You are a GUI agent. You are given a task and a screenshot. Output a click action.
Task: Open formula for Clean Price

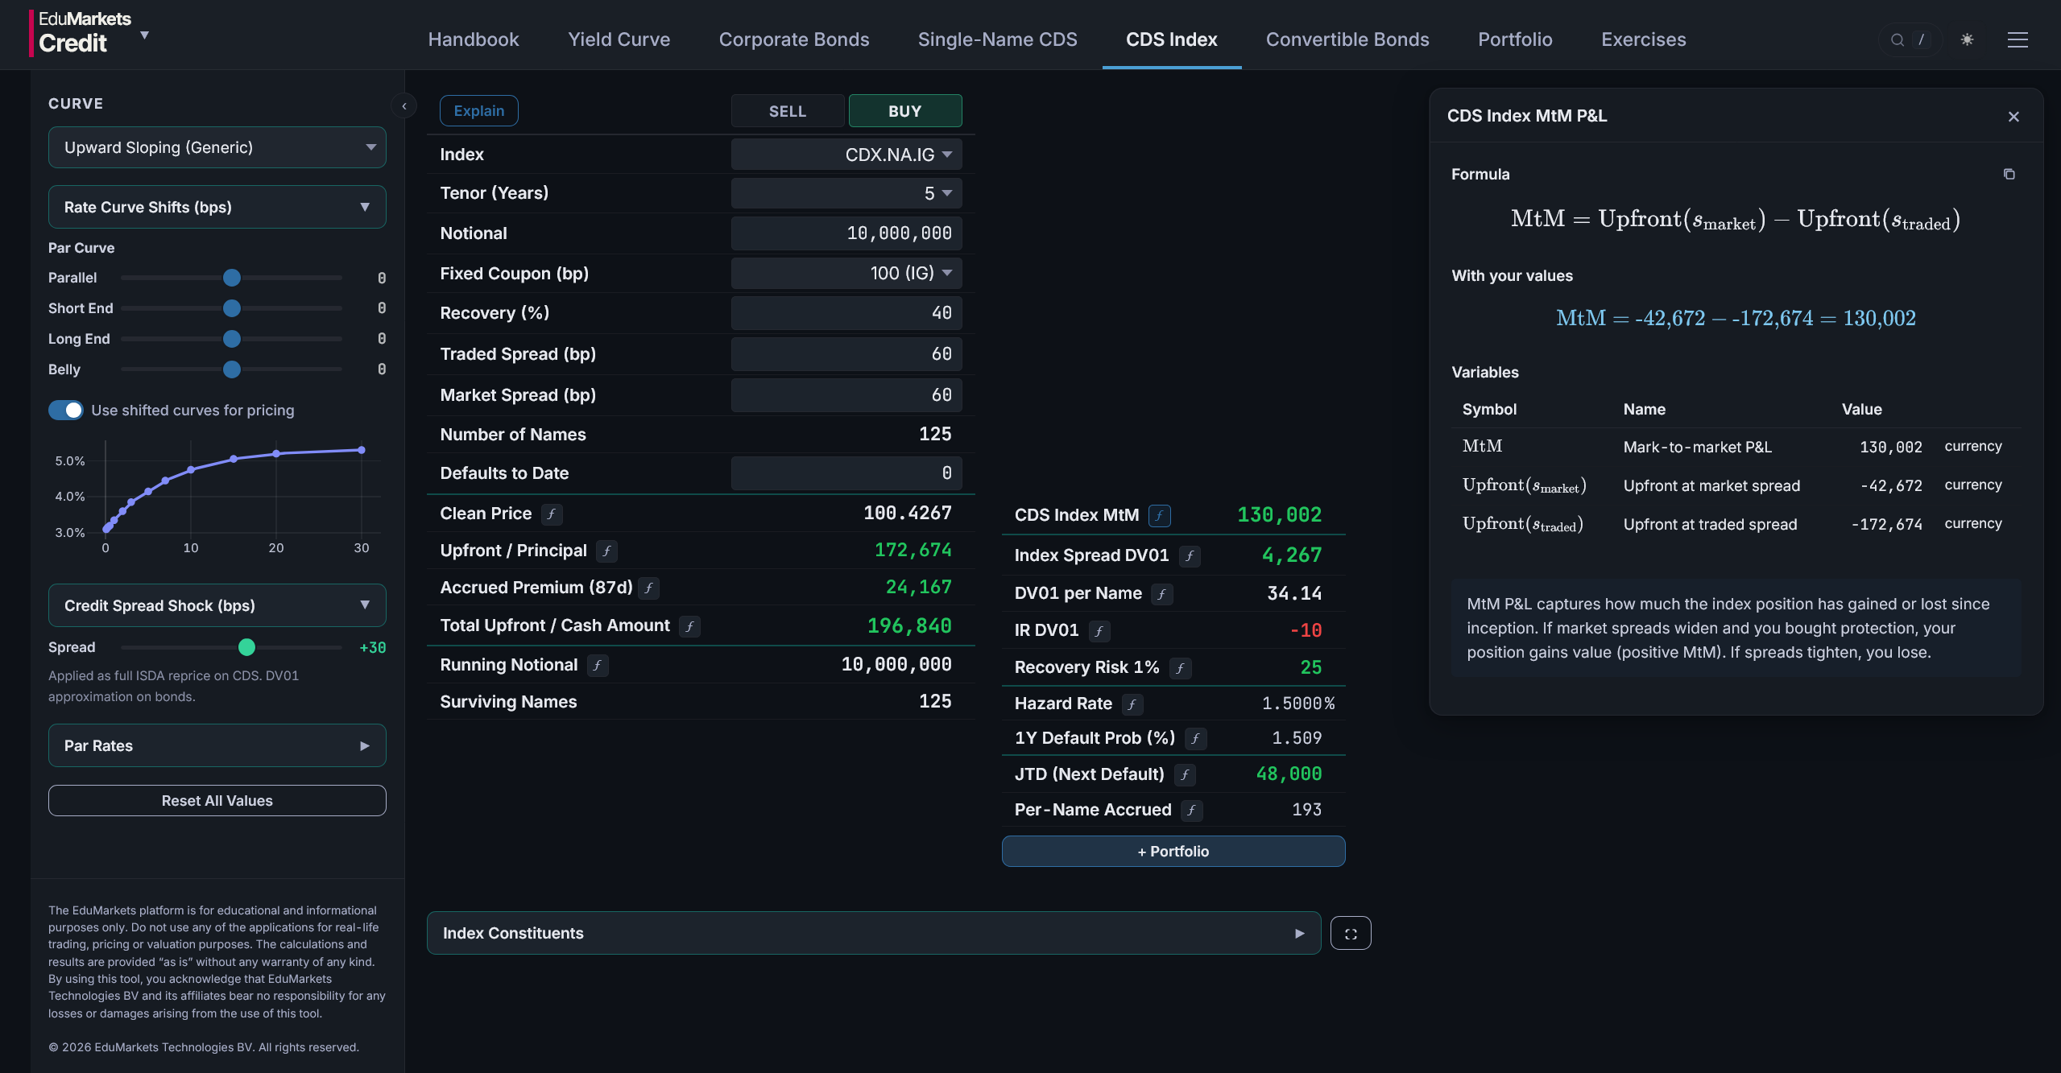pyautogui.click(x=552, y=514)
